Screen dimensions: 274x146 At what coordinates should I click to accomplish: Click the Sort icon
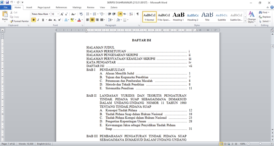tap(131, 14)
